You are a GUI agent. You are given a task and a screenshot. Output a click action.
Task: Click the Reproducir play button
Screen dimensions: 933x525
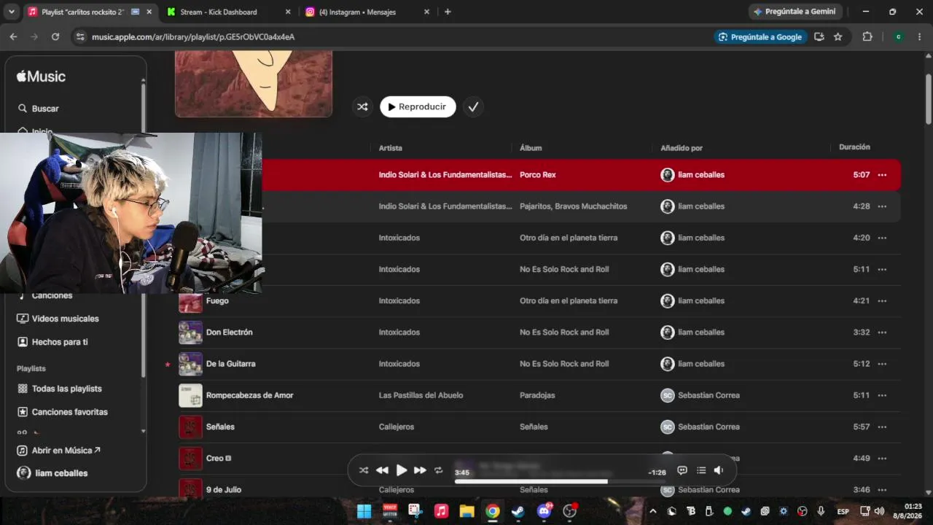click(418, 107)
